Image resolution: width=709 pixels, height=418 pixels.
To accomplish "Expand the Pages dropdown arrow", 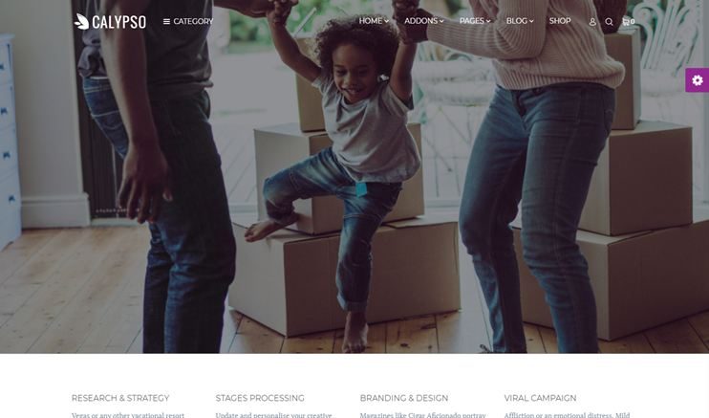I will click(x=488, y=21).
